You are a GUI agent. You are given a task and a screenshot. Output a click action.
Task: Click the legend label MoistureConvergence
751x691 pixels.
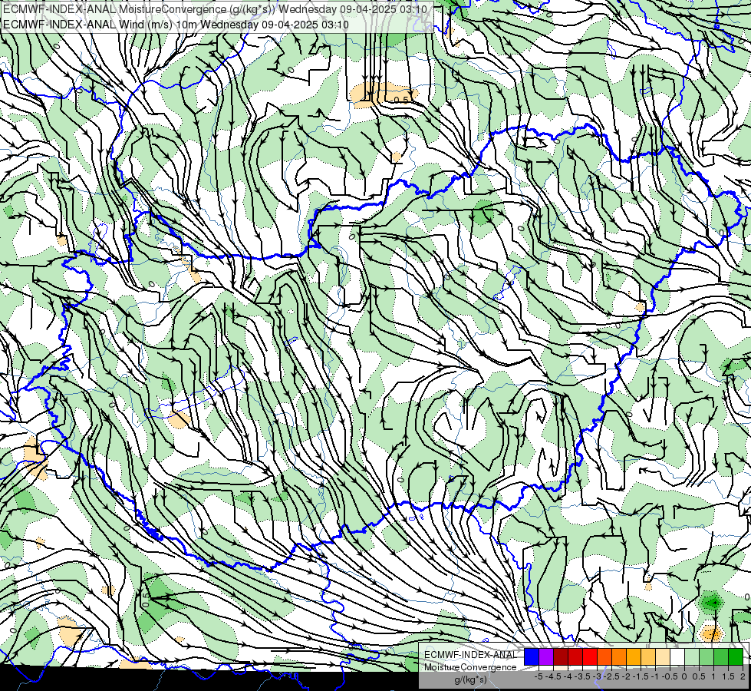pos(470,667)
